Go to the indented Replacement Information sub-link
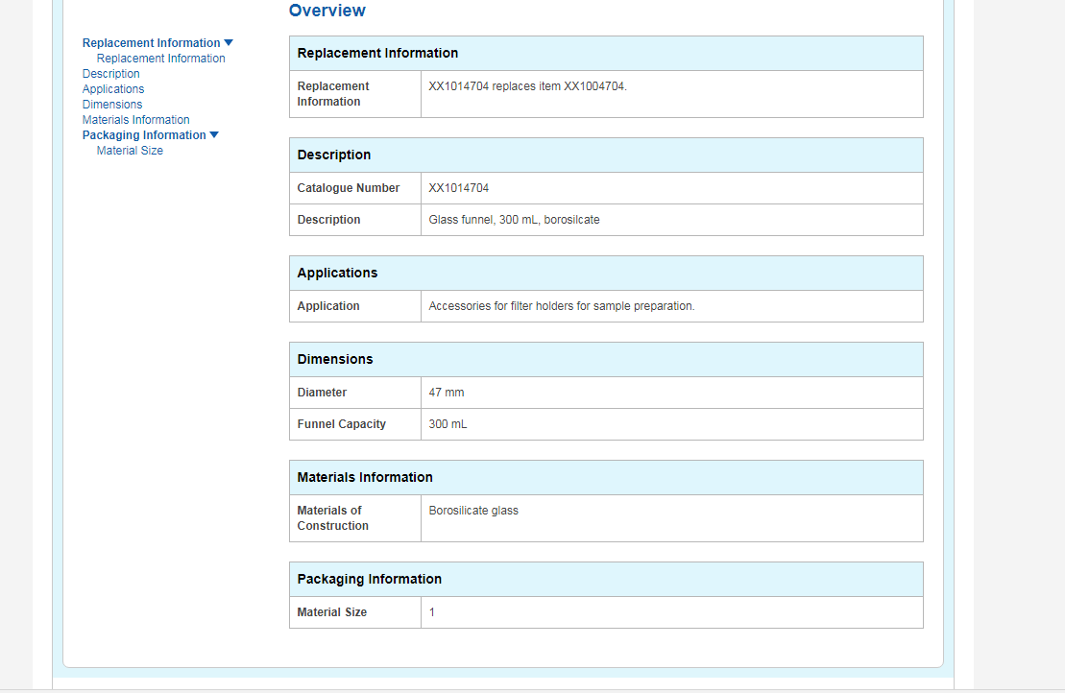This screenshot has width=1065, height=693. tap(161, 59)
